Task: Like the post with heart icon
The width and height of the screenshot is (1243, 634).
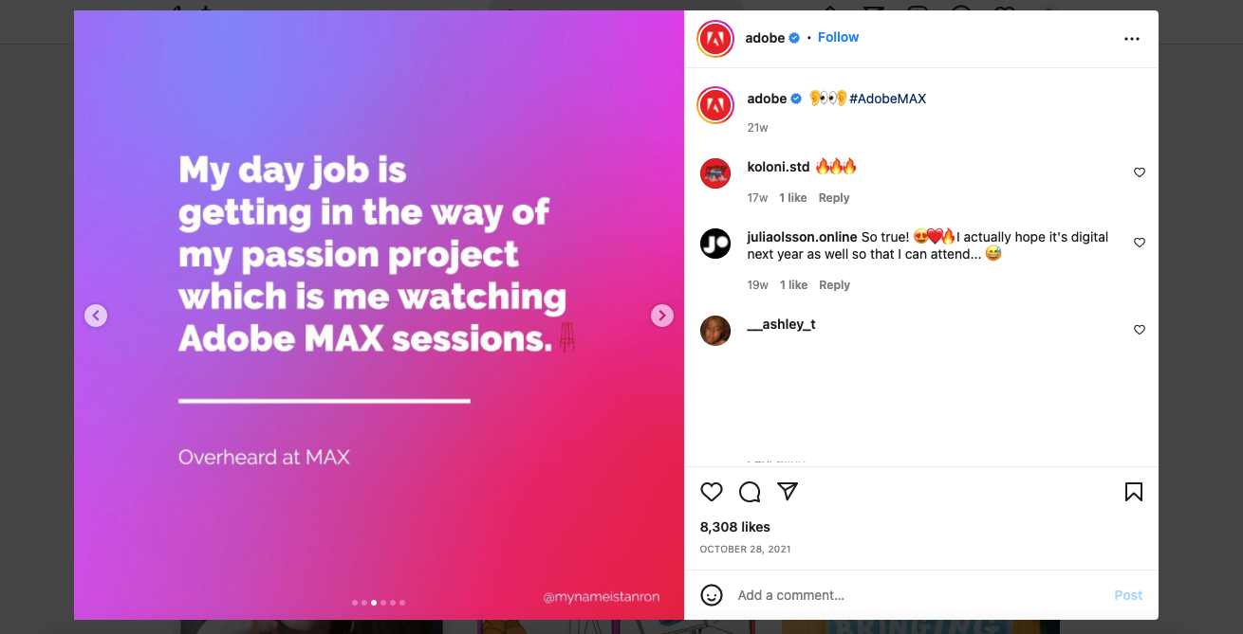Action: pos(712,492)
